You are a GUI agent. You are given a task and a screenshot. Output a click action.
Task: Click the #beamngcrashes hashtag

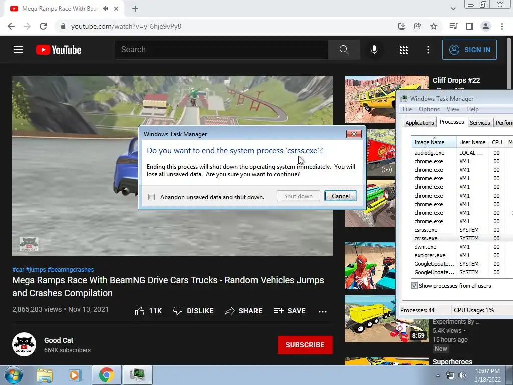71,269
